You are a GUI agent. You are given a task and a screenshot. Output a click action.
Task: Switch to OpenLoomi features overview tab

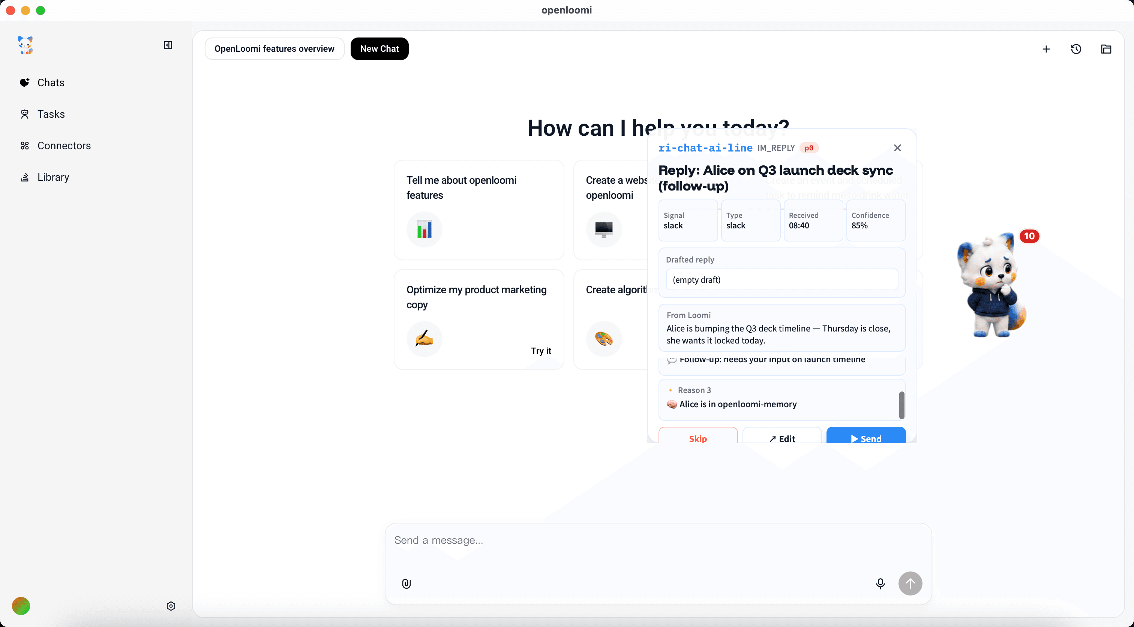tap(274, 48)
